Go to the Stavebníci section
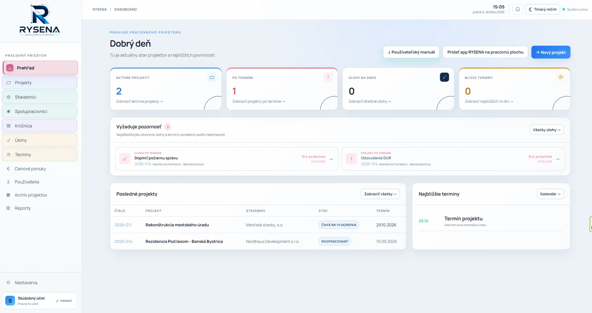The height and width of the screenshot is (313, 592). (40, 97)
